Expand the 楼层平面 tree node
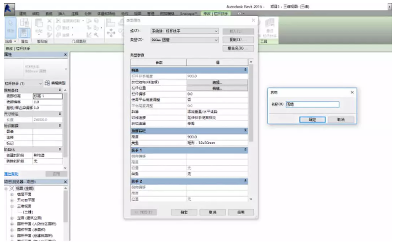This screenshot has height=246, width=396. 12,194
